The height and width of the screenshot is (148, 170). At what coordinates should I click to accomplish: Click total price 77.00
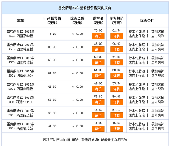point(117,57)
